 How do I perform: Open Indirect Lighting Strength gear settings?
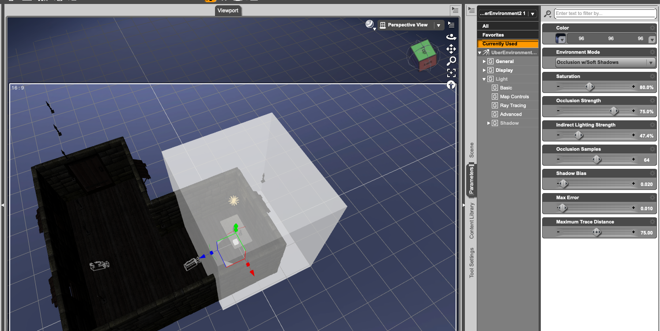652,125
